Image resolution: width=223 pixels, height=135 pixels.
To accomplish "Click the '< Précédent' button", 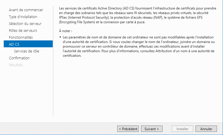I will [x=128, y=129].
